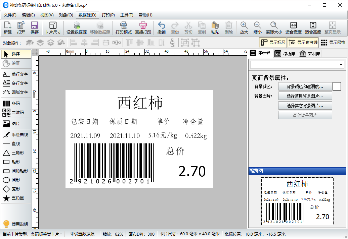Select the 2021.11.10 expiry date text
The height and width of the screenshot is (239, 348).
coord(125,135)
